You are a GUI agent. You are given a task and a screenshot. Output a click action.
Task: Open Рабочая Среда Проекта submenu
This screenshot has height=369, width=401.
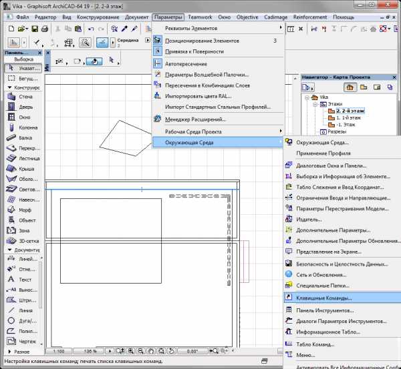tap(218, 131)
